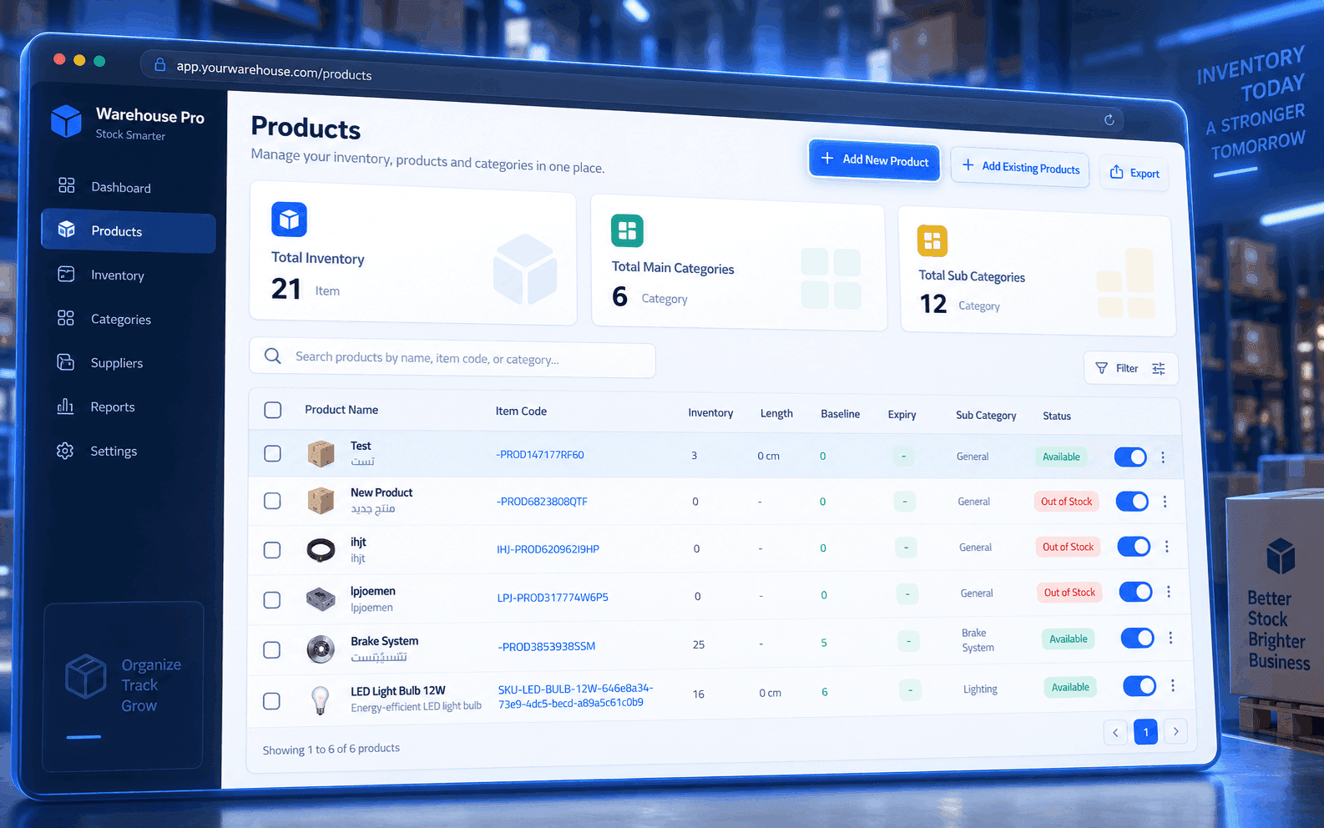
Task: Open the SKU-LED-BULB-12W item code
Action: pos(575,695)
